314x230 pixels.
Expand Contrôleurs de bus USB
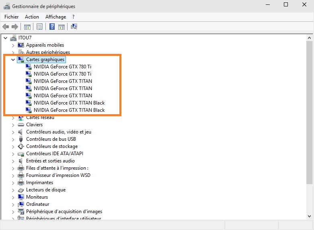tap(13, 139)
